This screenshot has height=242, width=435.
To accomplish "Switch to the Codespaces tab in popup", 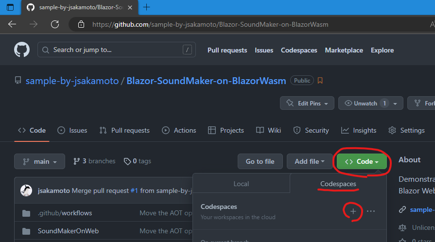I will (x=338, y=184).
